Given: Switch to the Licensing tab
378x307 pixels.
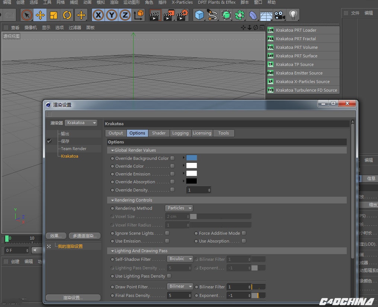Looking at the screenshot, I should (x=202, y=133).
